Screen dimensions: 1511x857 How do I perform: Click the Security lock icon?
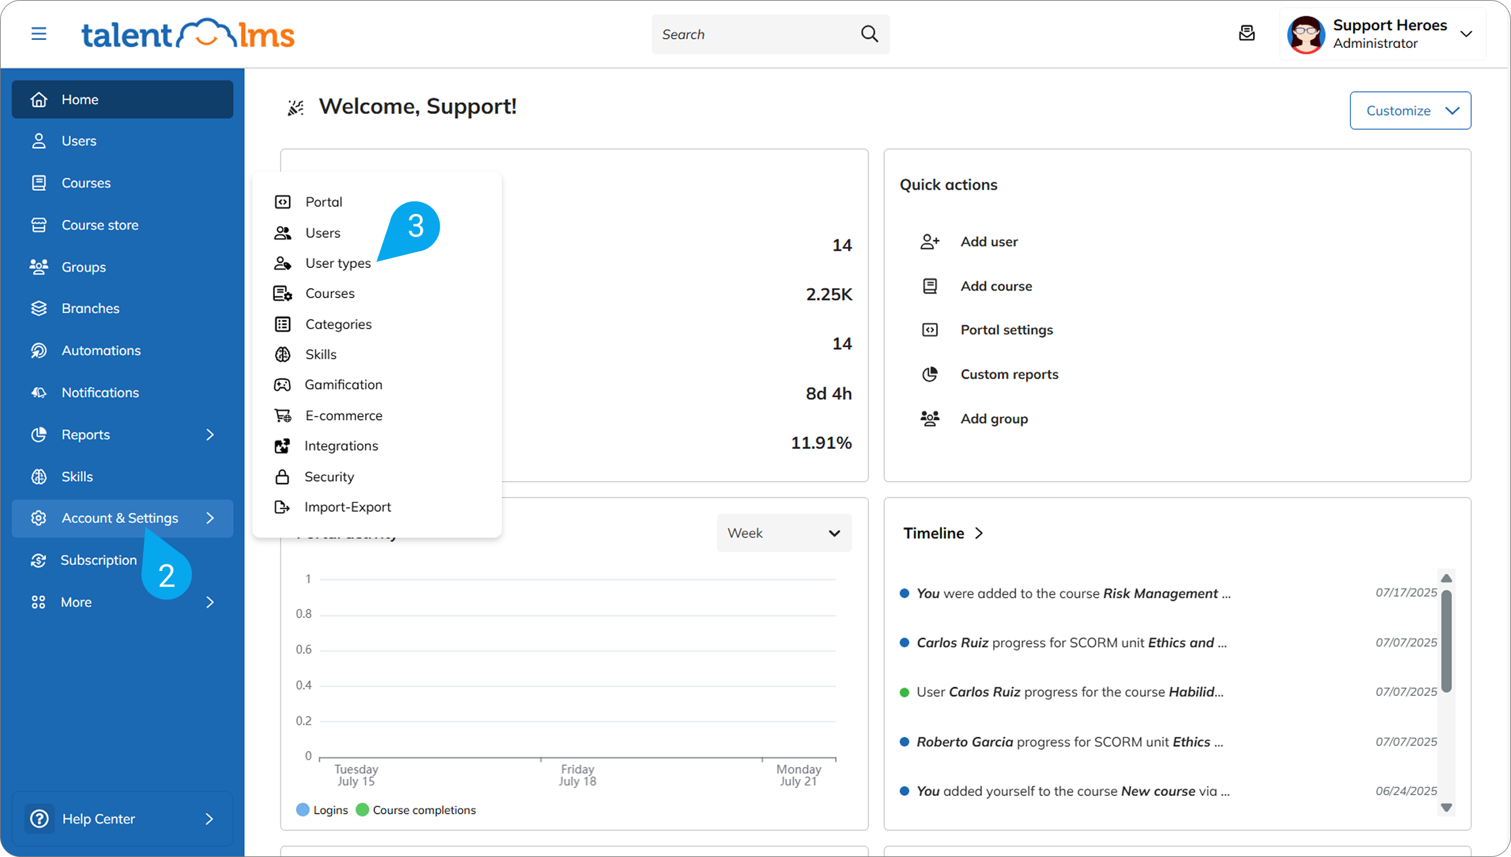[x=282, y=476]
